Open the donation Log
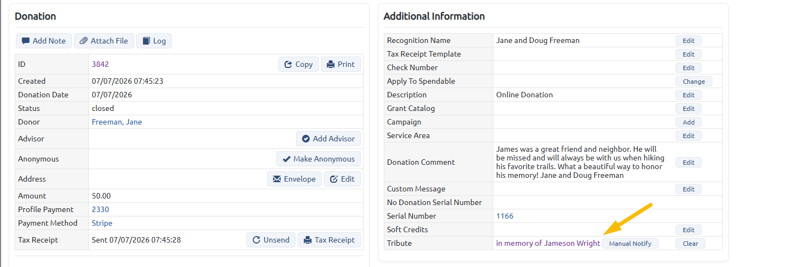Screen dimensions: 797x267 (154, 41)
